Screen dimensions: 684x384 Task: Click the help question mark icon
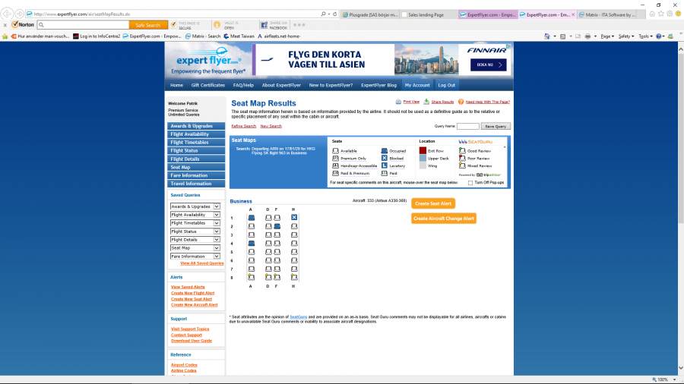pos(461,101)
